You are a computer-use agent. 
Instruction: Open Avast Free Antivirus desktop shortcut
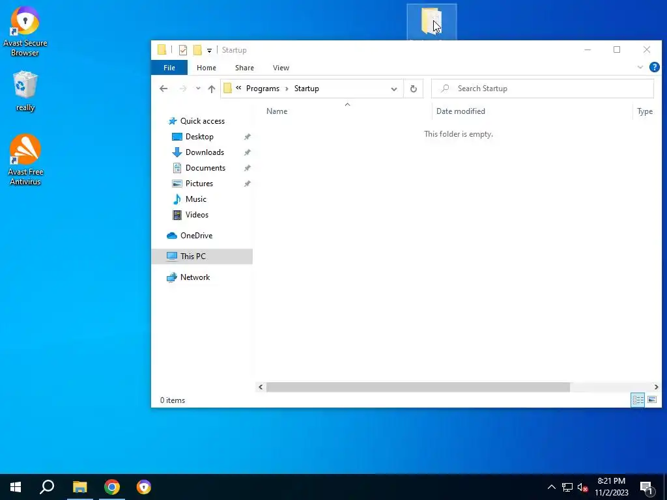(x=25, y=160)
